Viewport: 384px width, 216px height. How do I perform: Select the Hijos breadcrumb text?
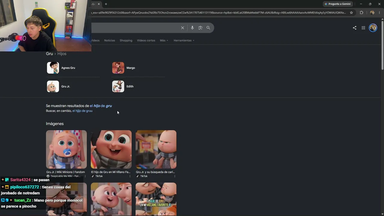coord(62,54)
